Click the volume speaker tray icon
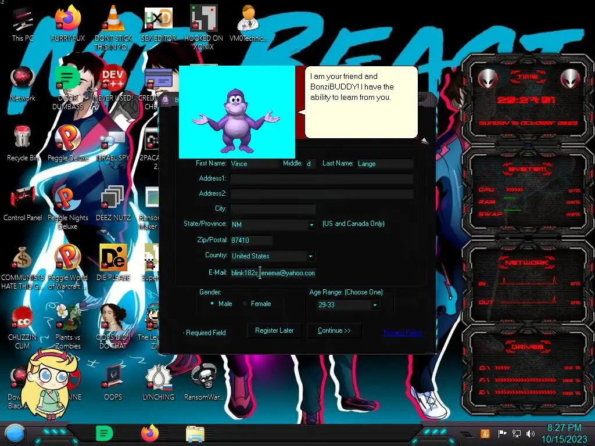 531,433
